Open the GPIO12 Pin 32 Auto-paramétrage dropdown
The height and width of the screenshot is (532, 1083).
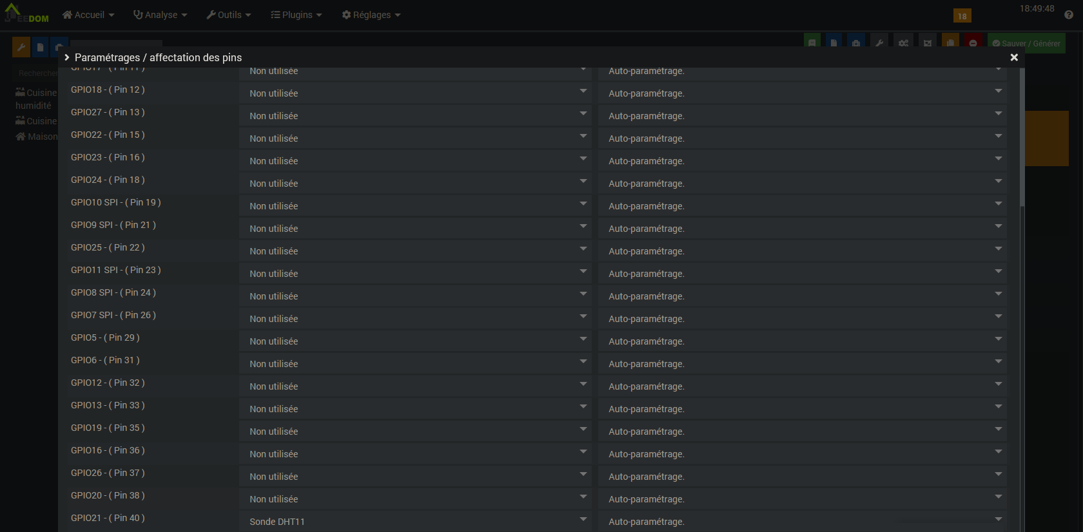[803, 386]
